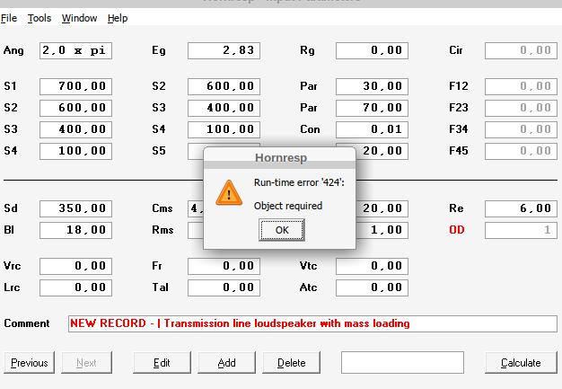Open the File menu
This screenshot has height=389, width=562.
click(9, 18)
